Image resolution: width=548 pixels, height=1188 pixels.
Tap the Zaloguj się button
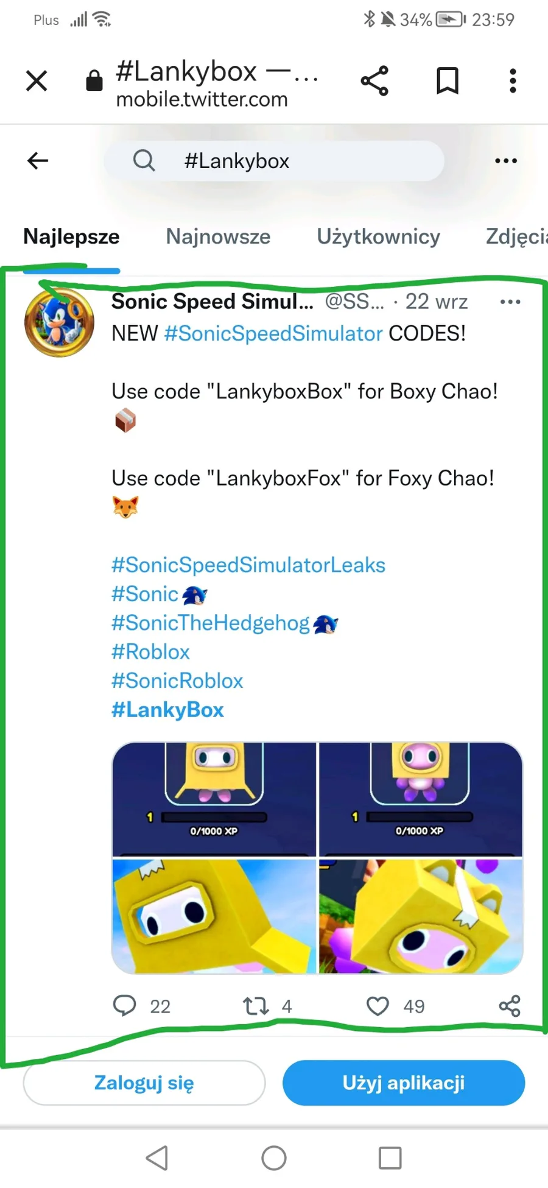144,1083
